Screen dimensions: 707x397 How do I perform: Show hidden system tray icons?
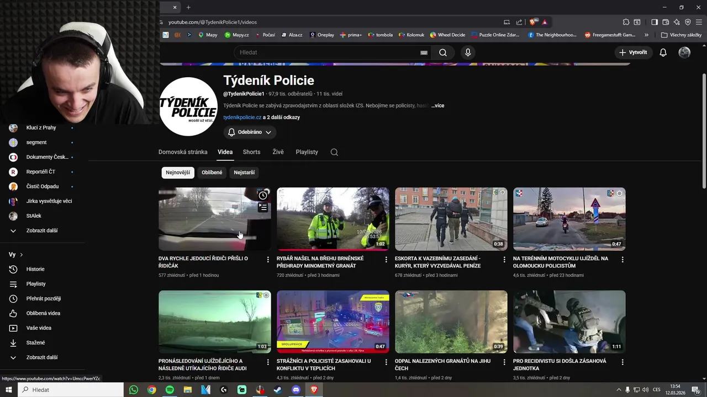click(619, 390)
